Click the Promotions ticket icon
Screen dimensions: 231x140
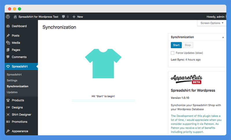point(8,122)
